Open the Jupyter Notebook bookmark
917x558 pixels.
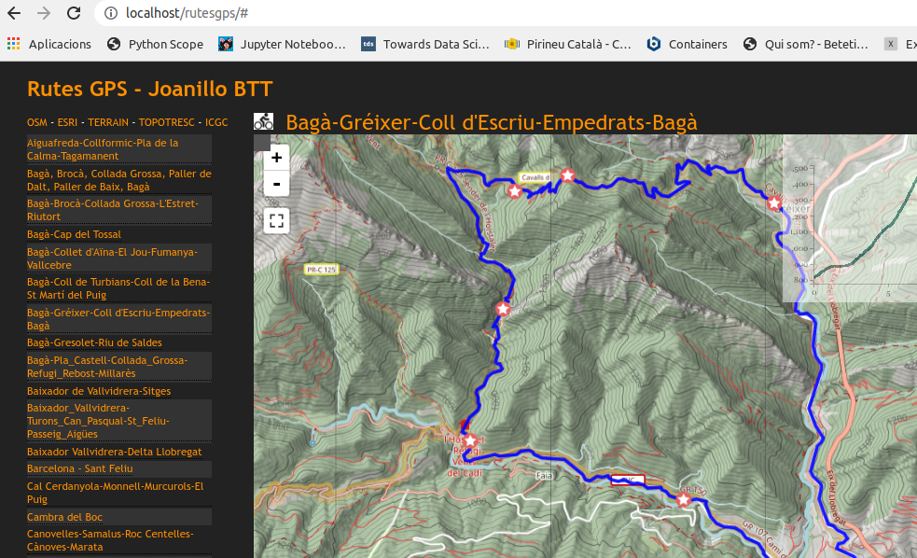(283, 44)
